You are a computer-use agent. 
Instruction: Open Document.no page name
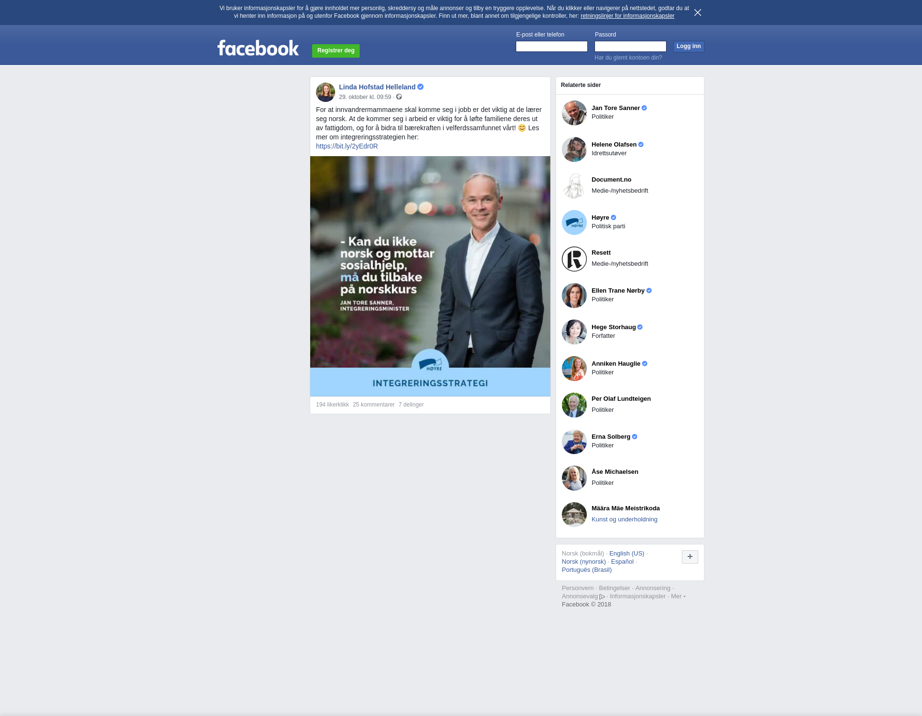point(611,180)
